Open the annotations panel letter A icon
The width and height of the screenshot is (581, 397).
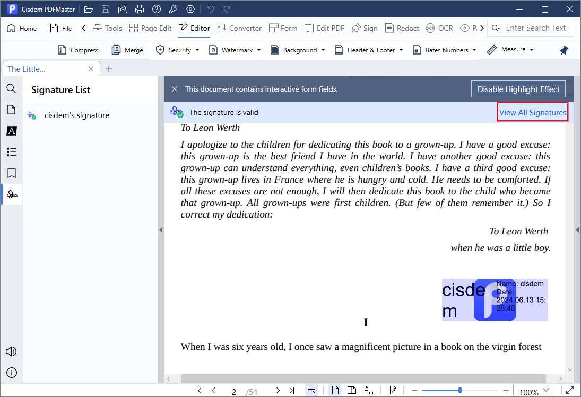12,131
